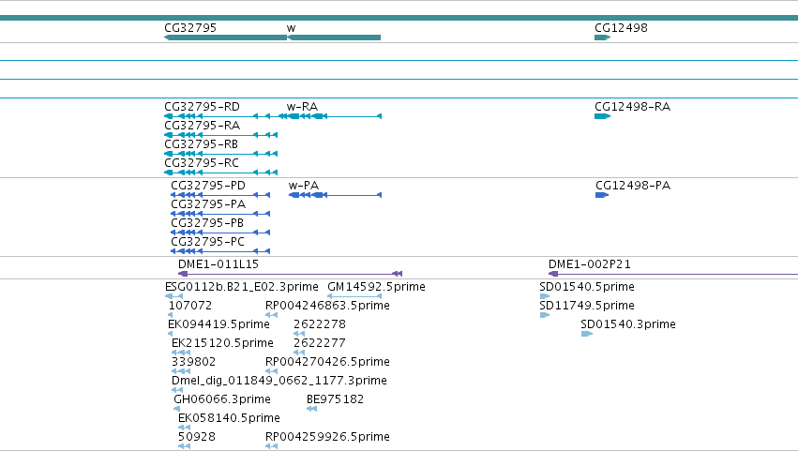
Task: Select EK215120.5prime label
Action: [x=222, y=343]
